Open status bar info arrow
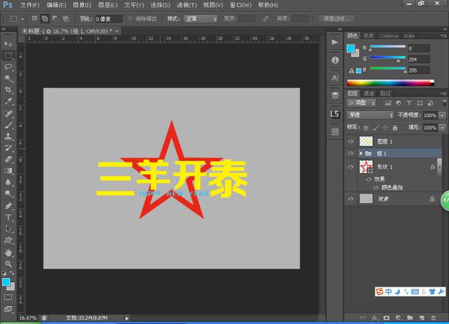The width and height of the screenshot is (449, 324). point(127,318)
